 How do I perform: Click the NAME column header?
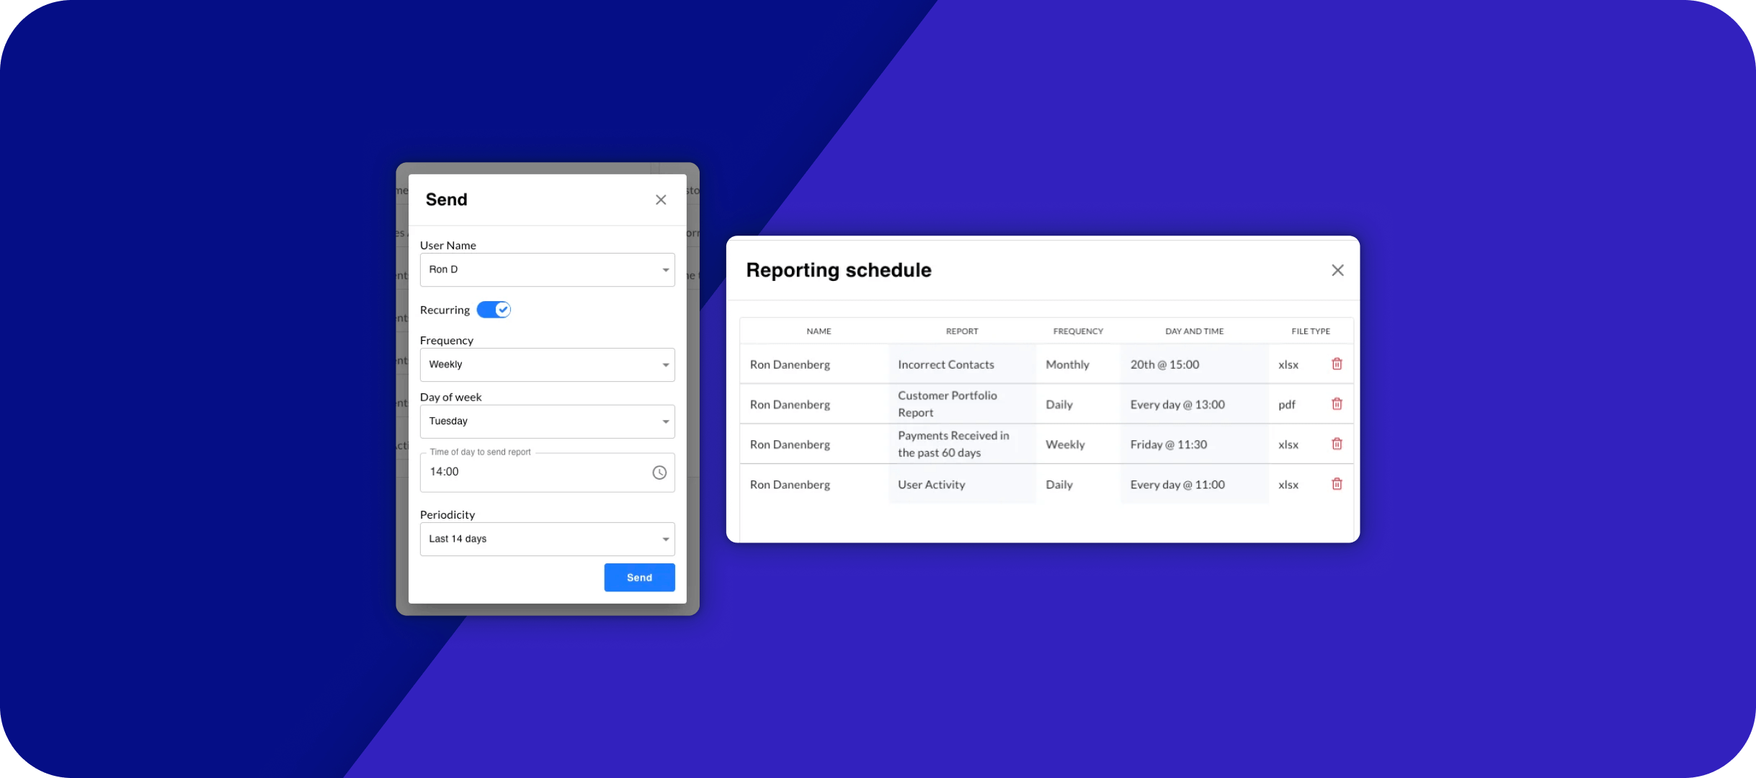819,331
